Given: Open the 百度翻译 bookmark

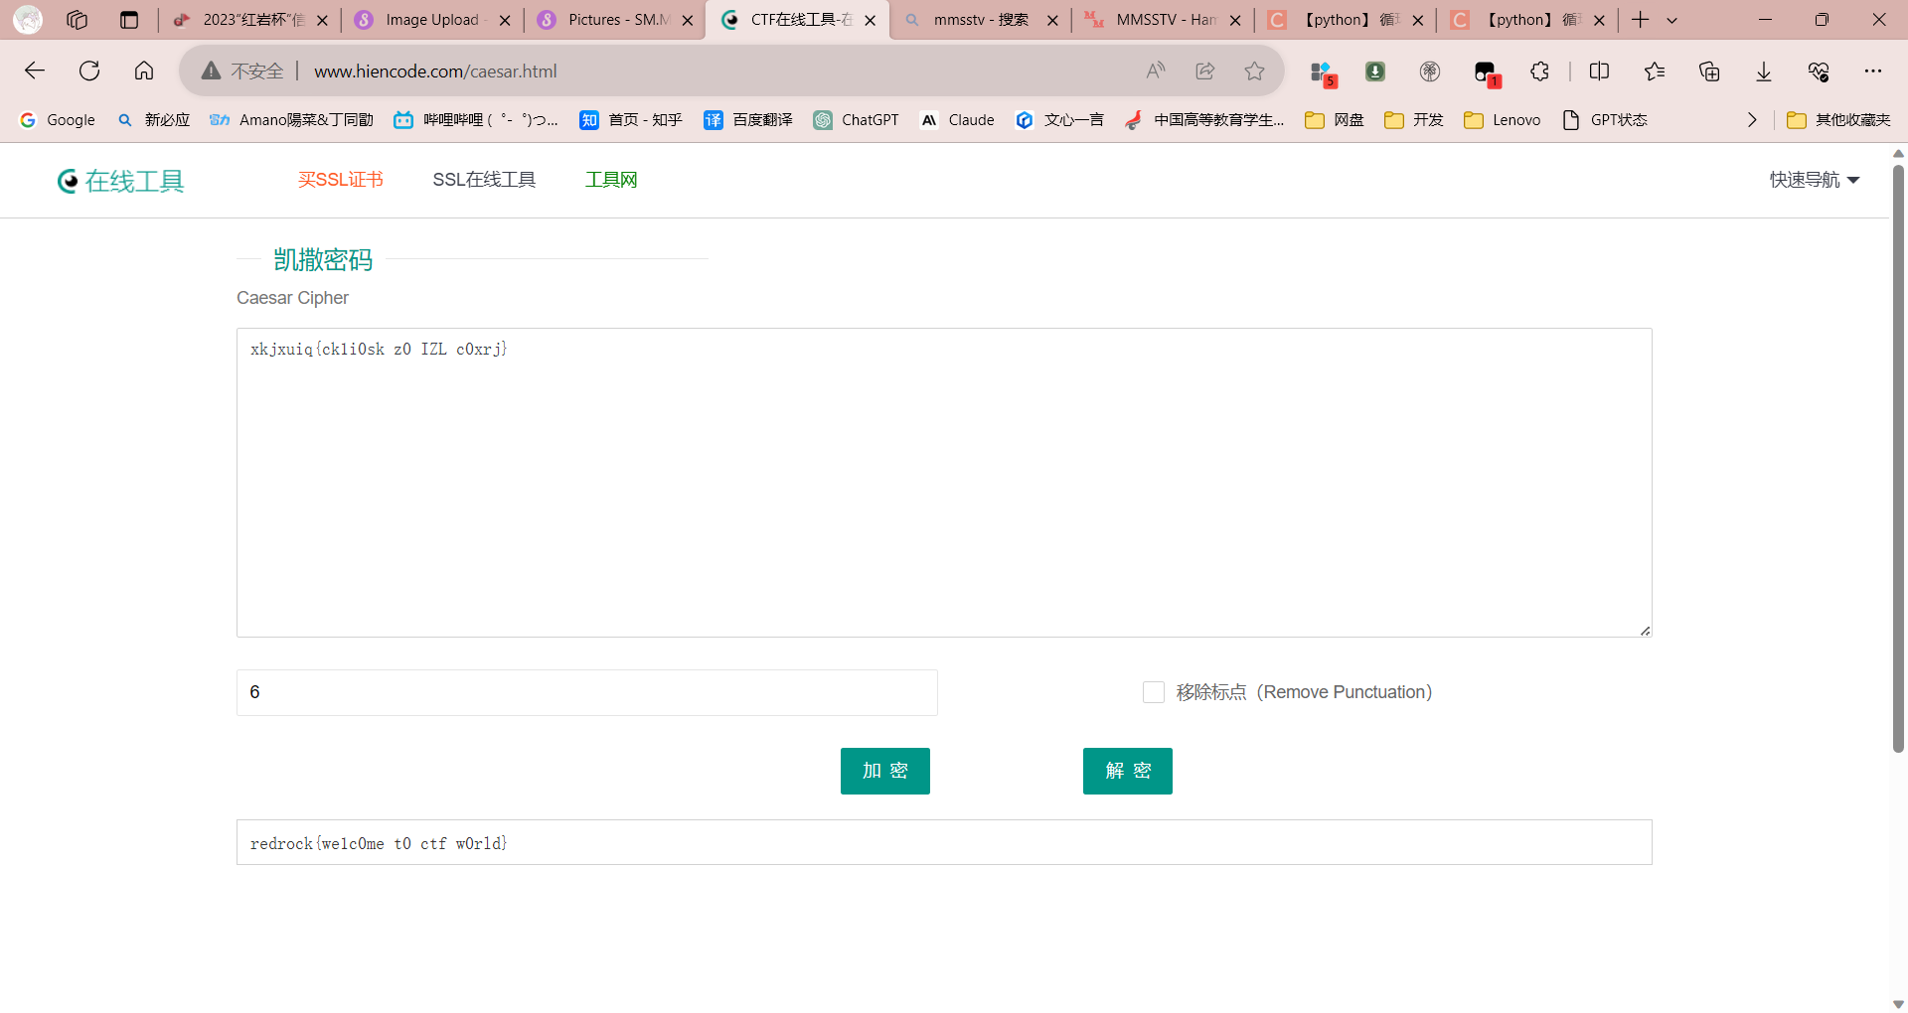Looking at the screenshot, I should click(x=748, y=120).
